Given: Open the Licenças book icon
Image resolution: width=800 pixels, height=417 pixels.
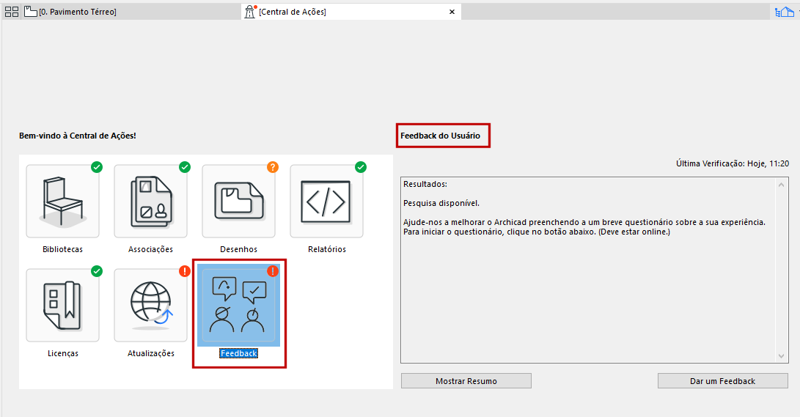Looking at the screenshot, I should point(63,306).
